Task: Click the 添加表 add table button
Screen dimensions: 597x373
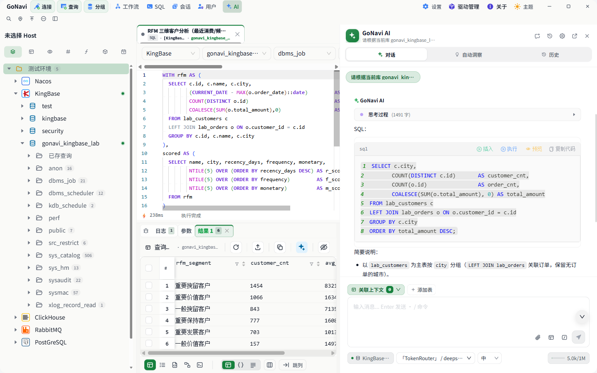Action: 421,290
